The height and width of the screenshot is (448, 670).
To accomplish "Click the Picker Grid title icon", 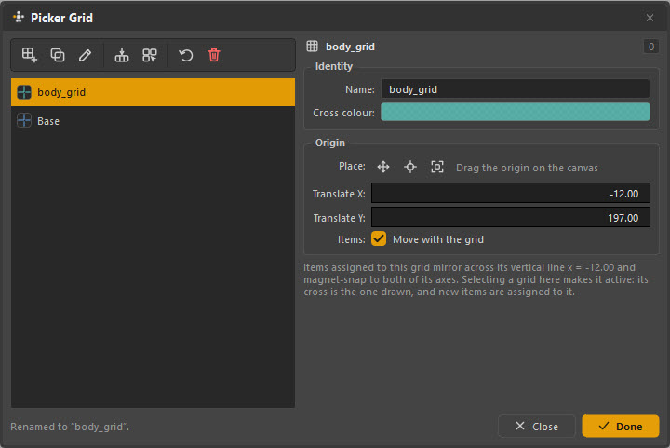I will (19, 17).
